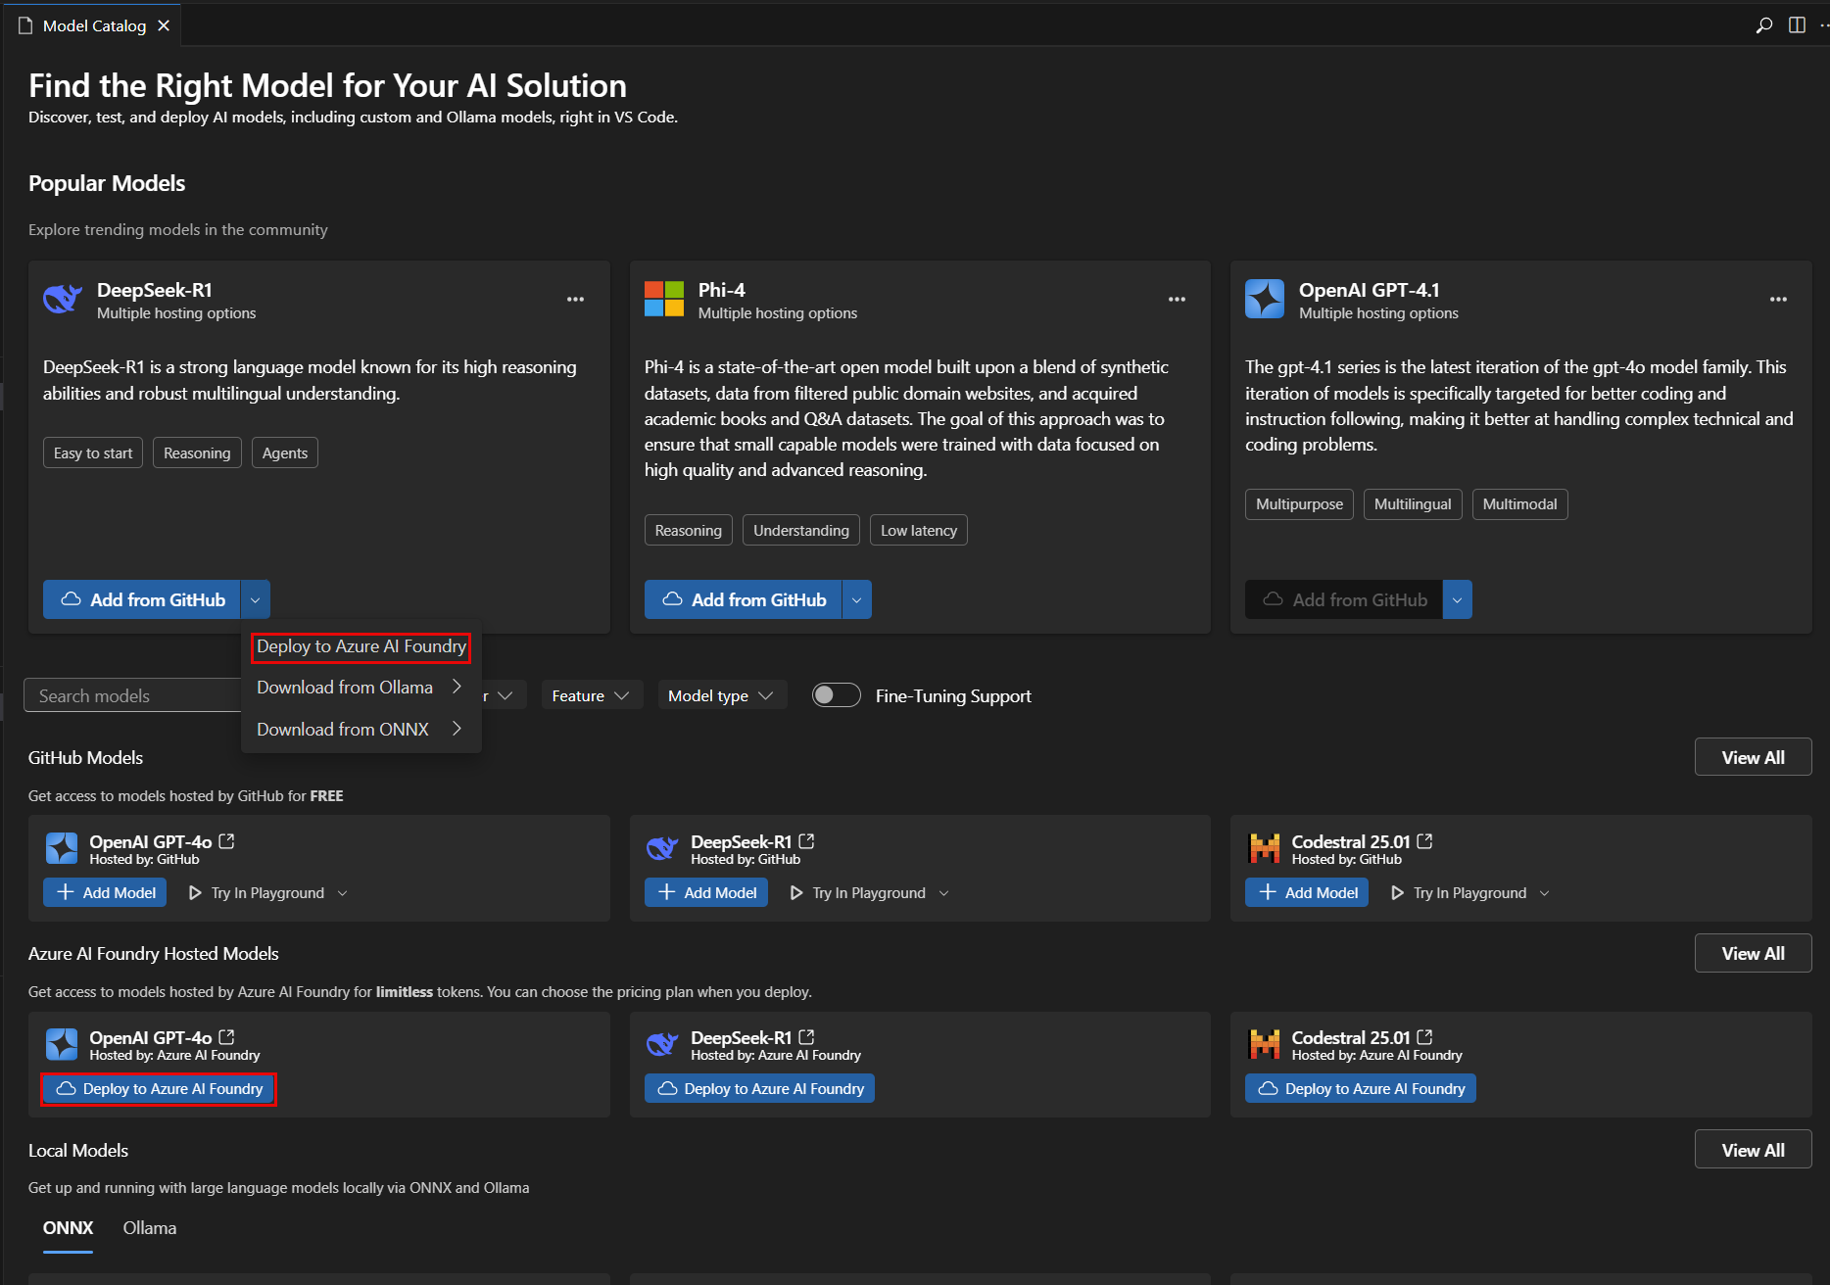Viewport: 1830px width, 1285px height.
Task: Enable the Fine-Tuning Support toggle
Action: (836, 694)
